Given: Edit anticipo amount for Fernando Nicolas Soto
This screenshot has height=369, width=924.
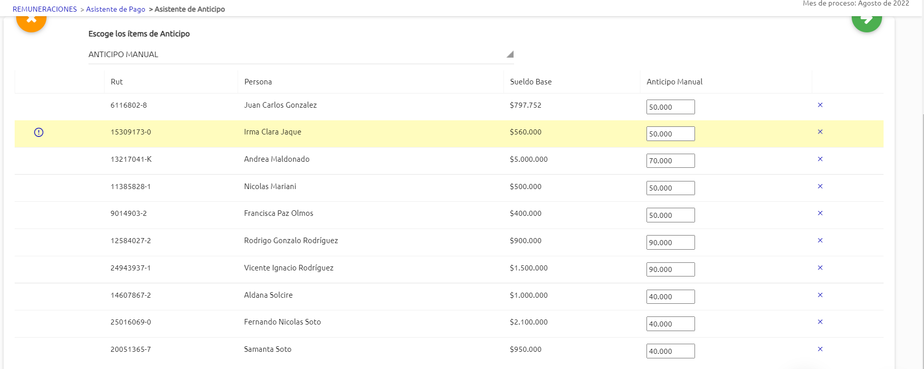Looking at the screenshot, I should [x=670, y=324].
